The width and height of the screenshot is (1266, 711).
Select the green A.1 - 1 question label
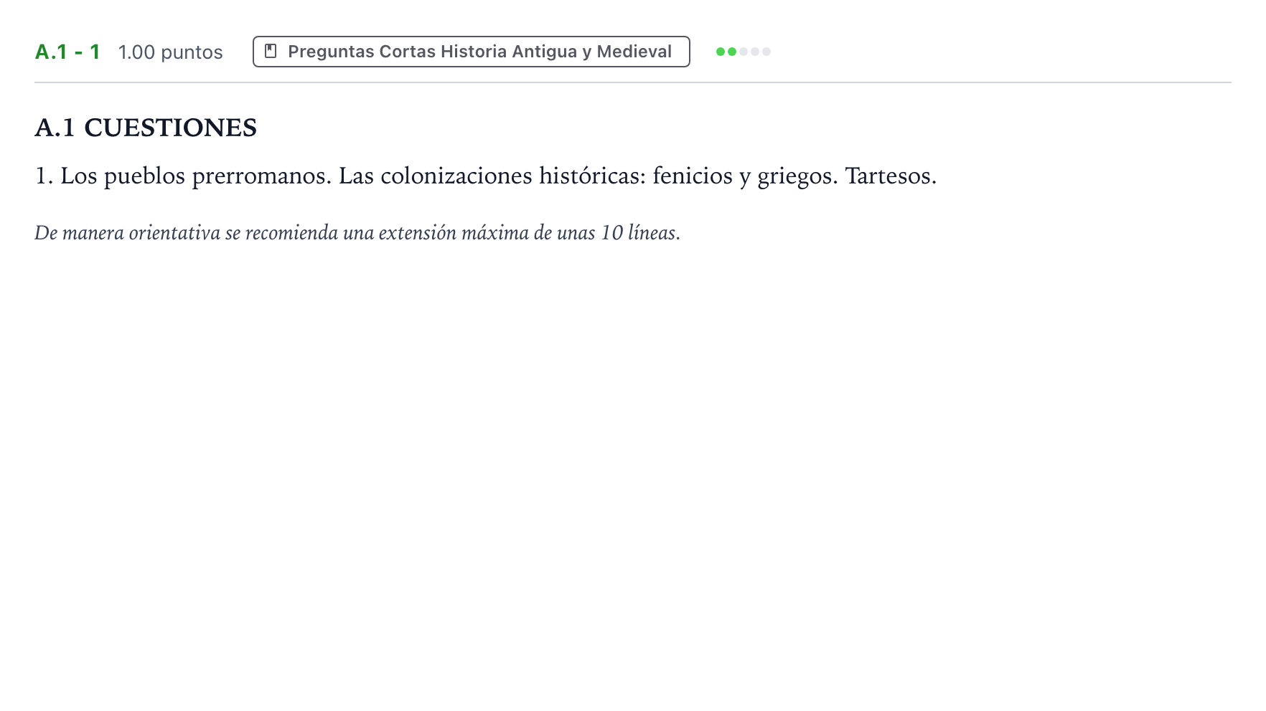point(67,52)
